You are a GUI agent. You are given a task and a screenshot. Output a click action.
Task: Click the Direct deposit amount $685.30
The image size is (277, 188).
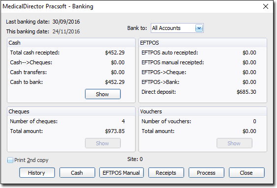246,92
